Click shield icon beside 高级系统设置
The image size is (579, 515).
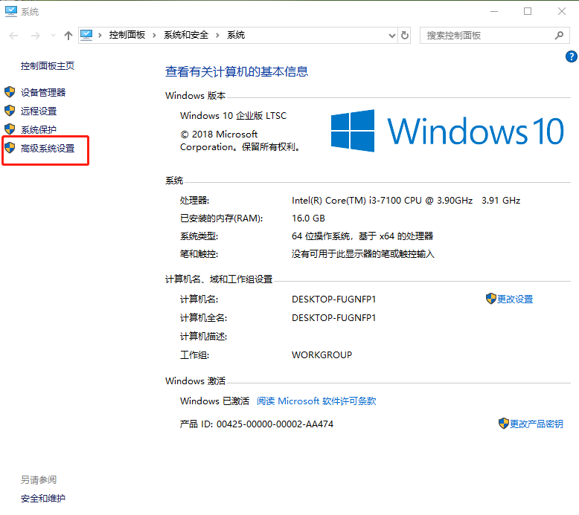[10, 148]
